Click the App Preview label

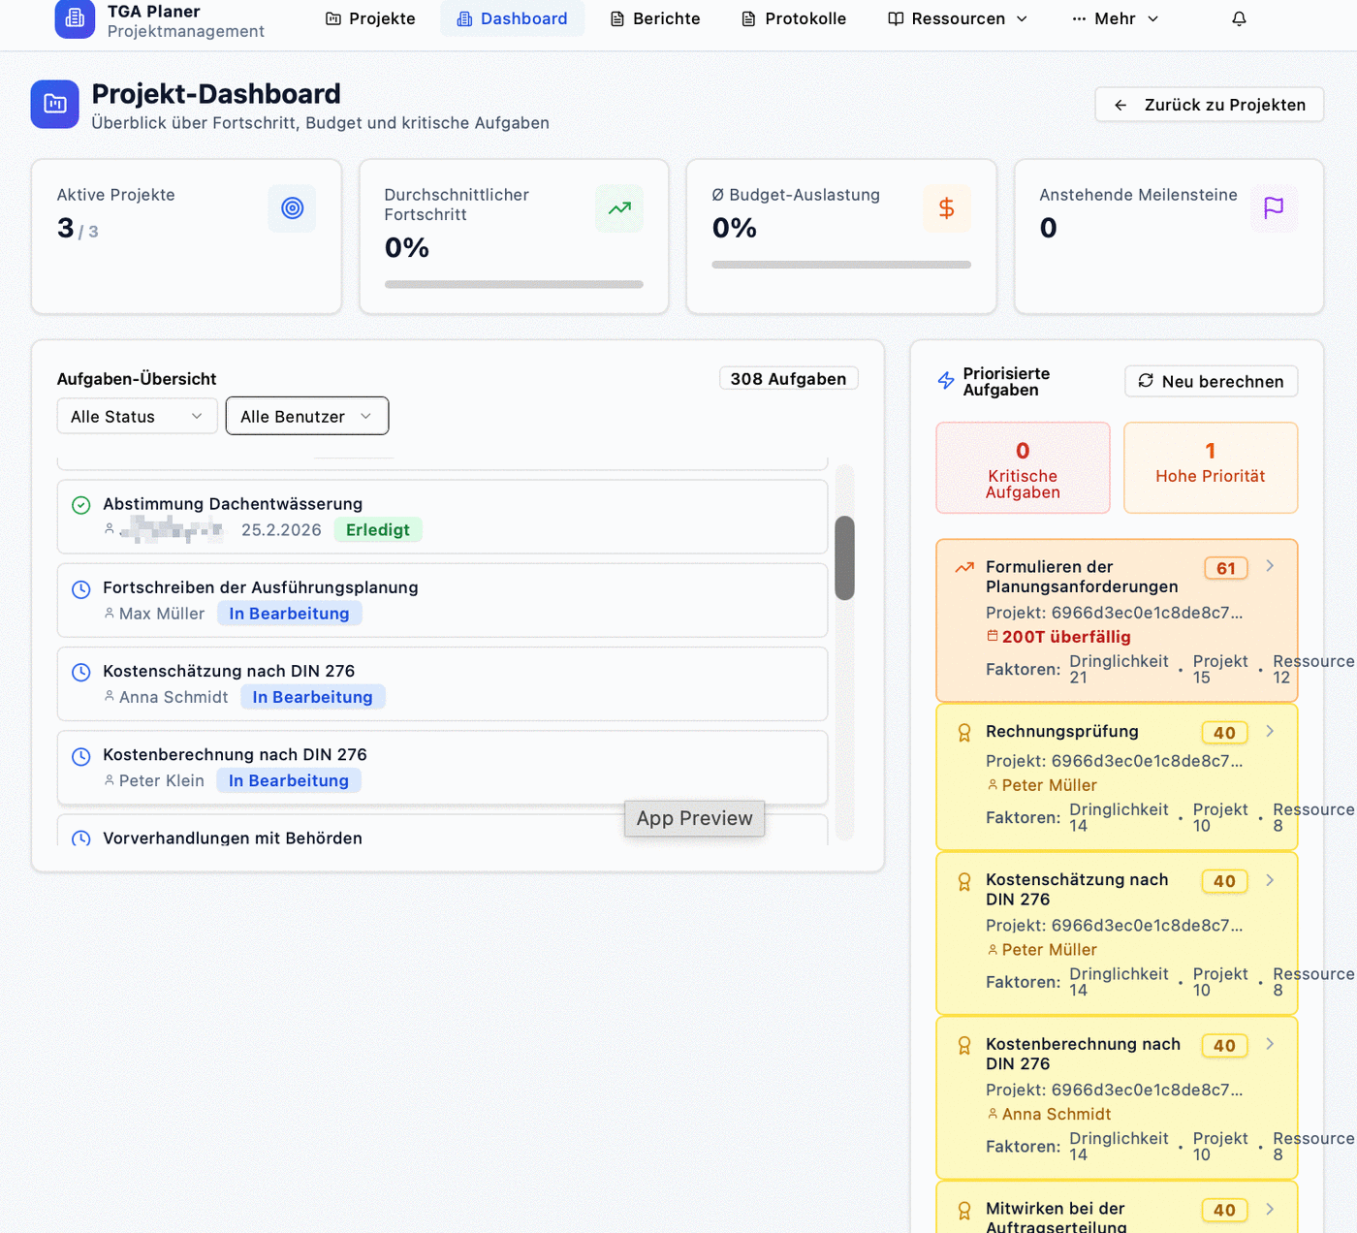pyautogui.click(x=694, y=818)
